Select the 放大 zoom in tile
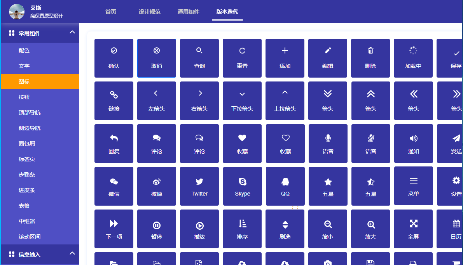This screenshot has width=463, height=265. pos(370,229)
